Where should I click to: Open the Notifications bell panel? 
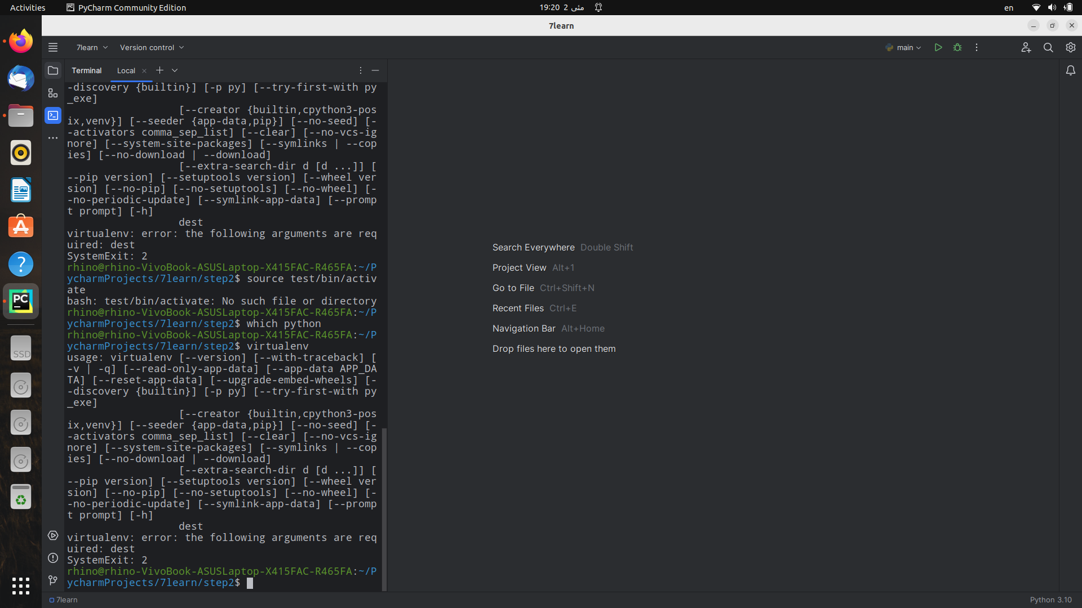(x=1071, y=70)
